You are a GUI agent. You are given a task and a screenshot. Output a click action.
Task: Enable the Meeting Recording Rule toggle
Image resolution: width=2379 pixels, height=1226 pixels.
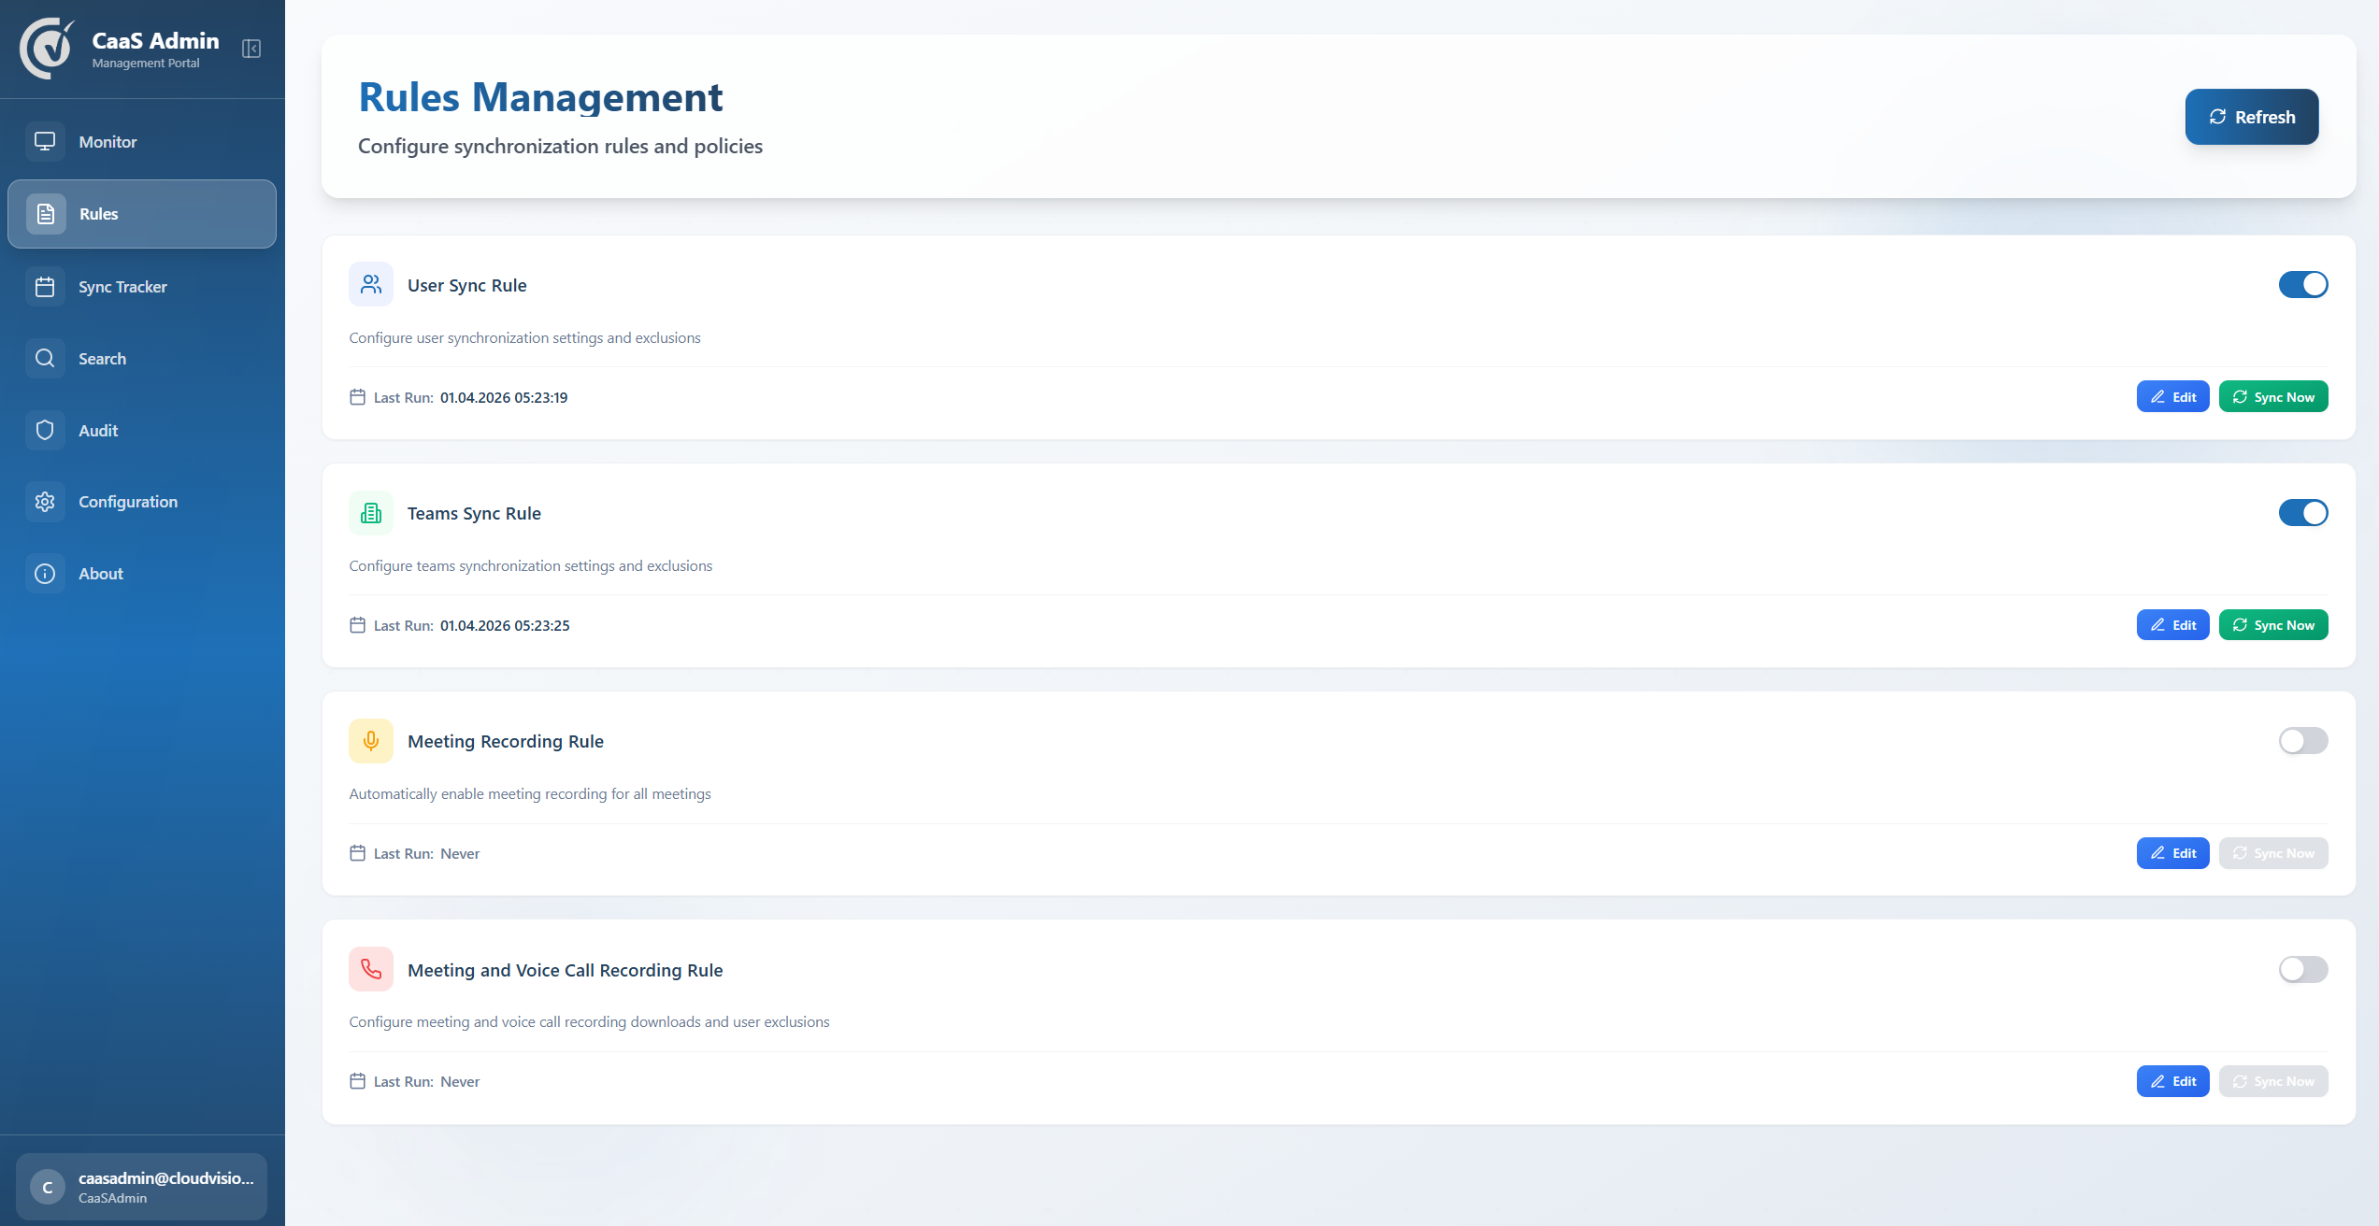(x=2302, y=741)
